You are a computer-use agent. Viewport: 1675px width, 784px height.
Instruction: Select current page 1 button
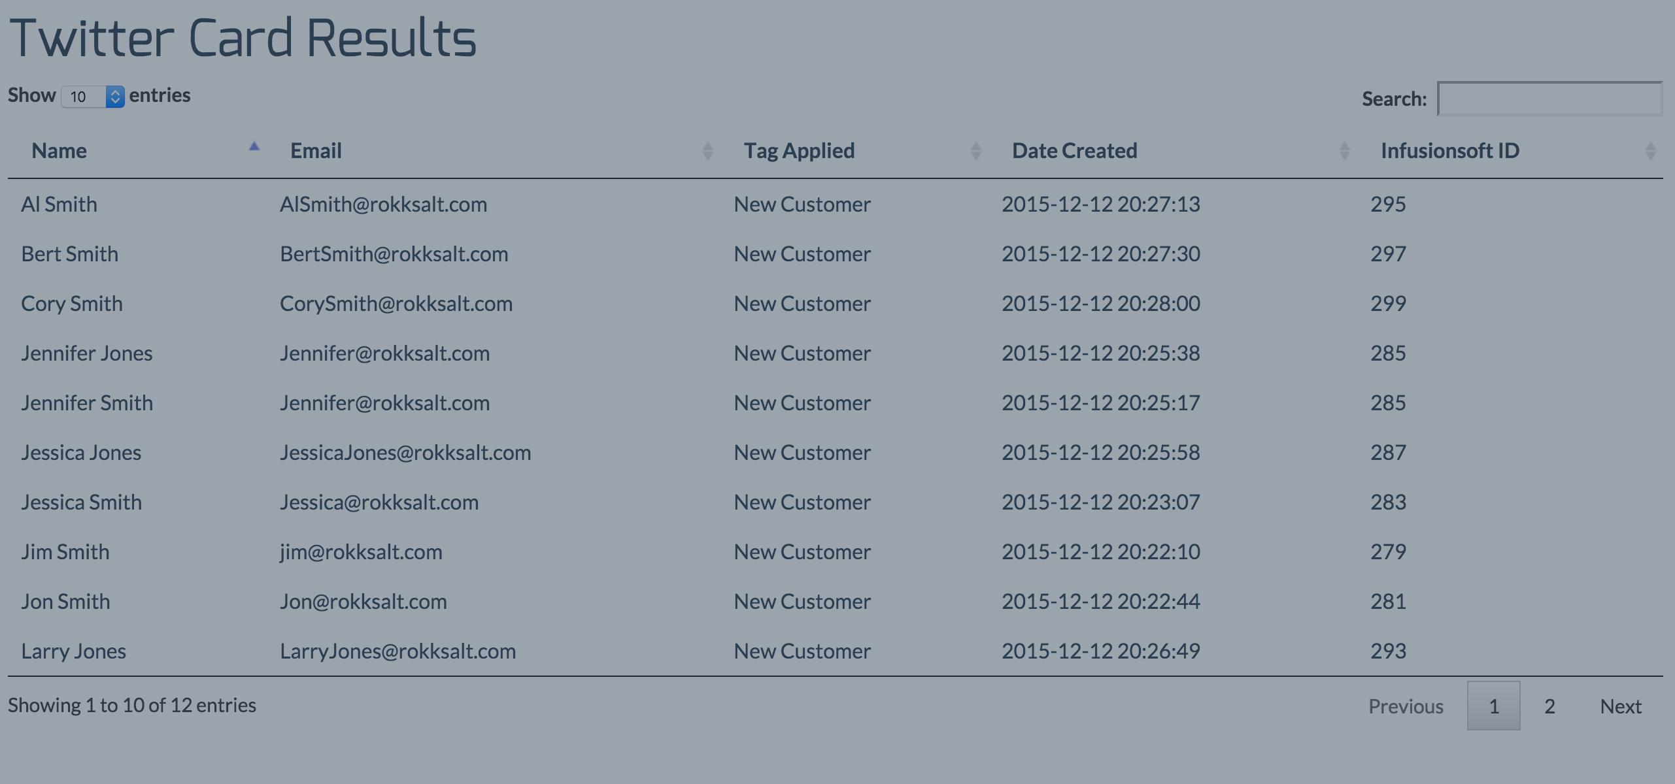(x=1493, y=706)
